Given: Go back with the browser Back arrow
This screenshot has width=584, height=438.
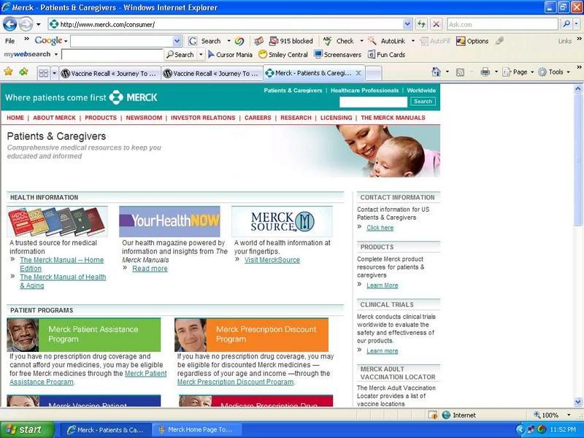Looking at the screenshot, I should [x=10, y=25].
